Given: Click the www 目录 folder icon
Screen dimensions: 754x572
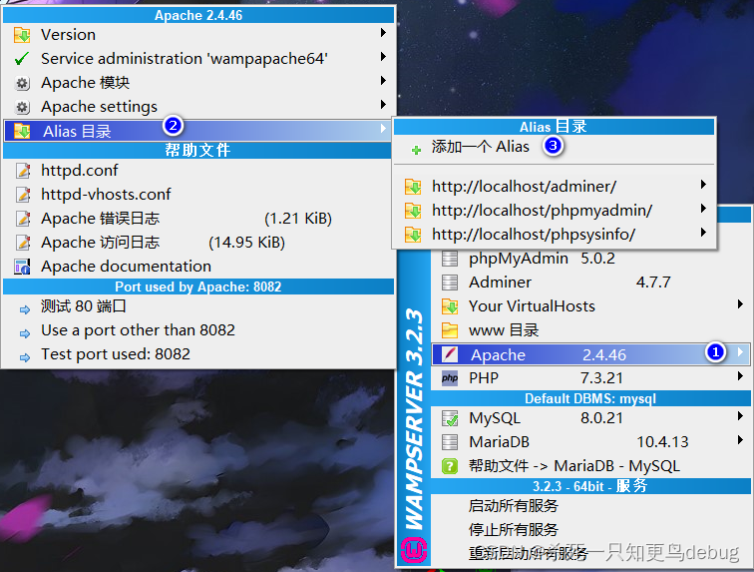Looking at the screenshot, I should (450, 330).
